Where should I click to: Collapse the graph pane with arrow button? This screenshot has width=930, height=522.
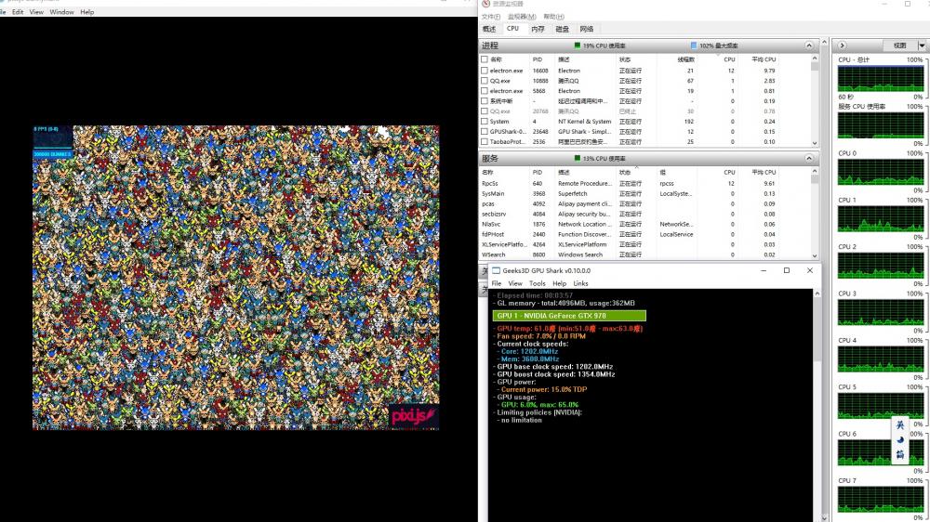coord(841,46)
